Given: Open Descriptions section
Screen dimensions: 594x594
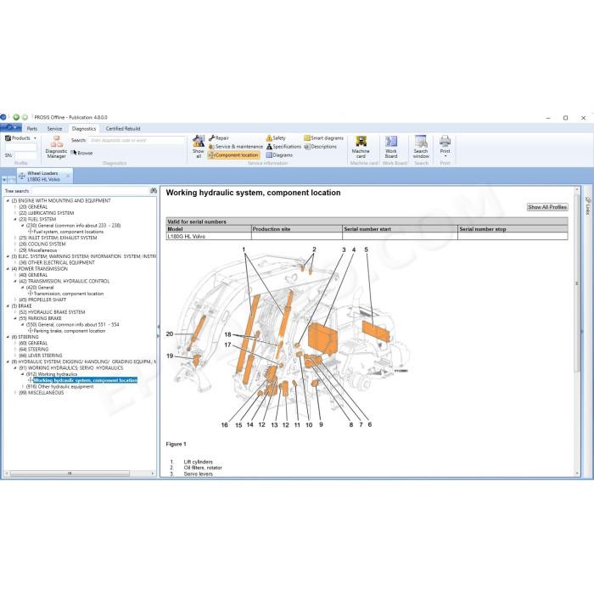Looking at the screenshot, I should [320, 146].
